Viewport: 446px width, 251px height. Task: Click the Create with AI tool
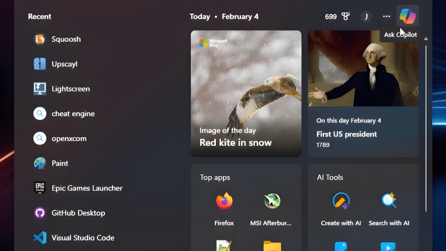tap(341, 208)
